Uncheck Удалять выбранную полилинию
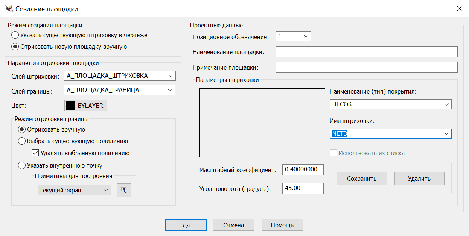 point(35,153)
